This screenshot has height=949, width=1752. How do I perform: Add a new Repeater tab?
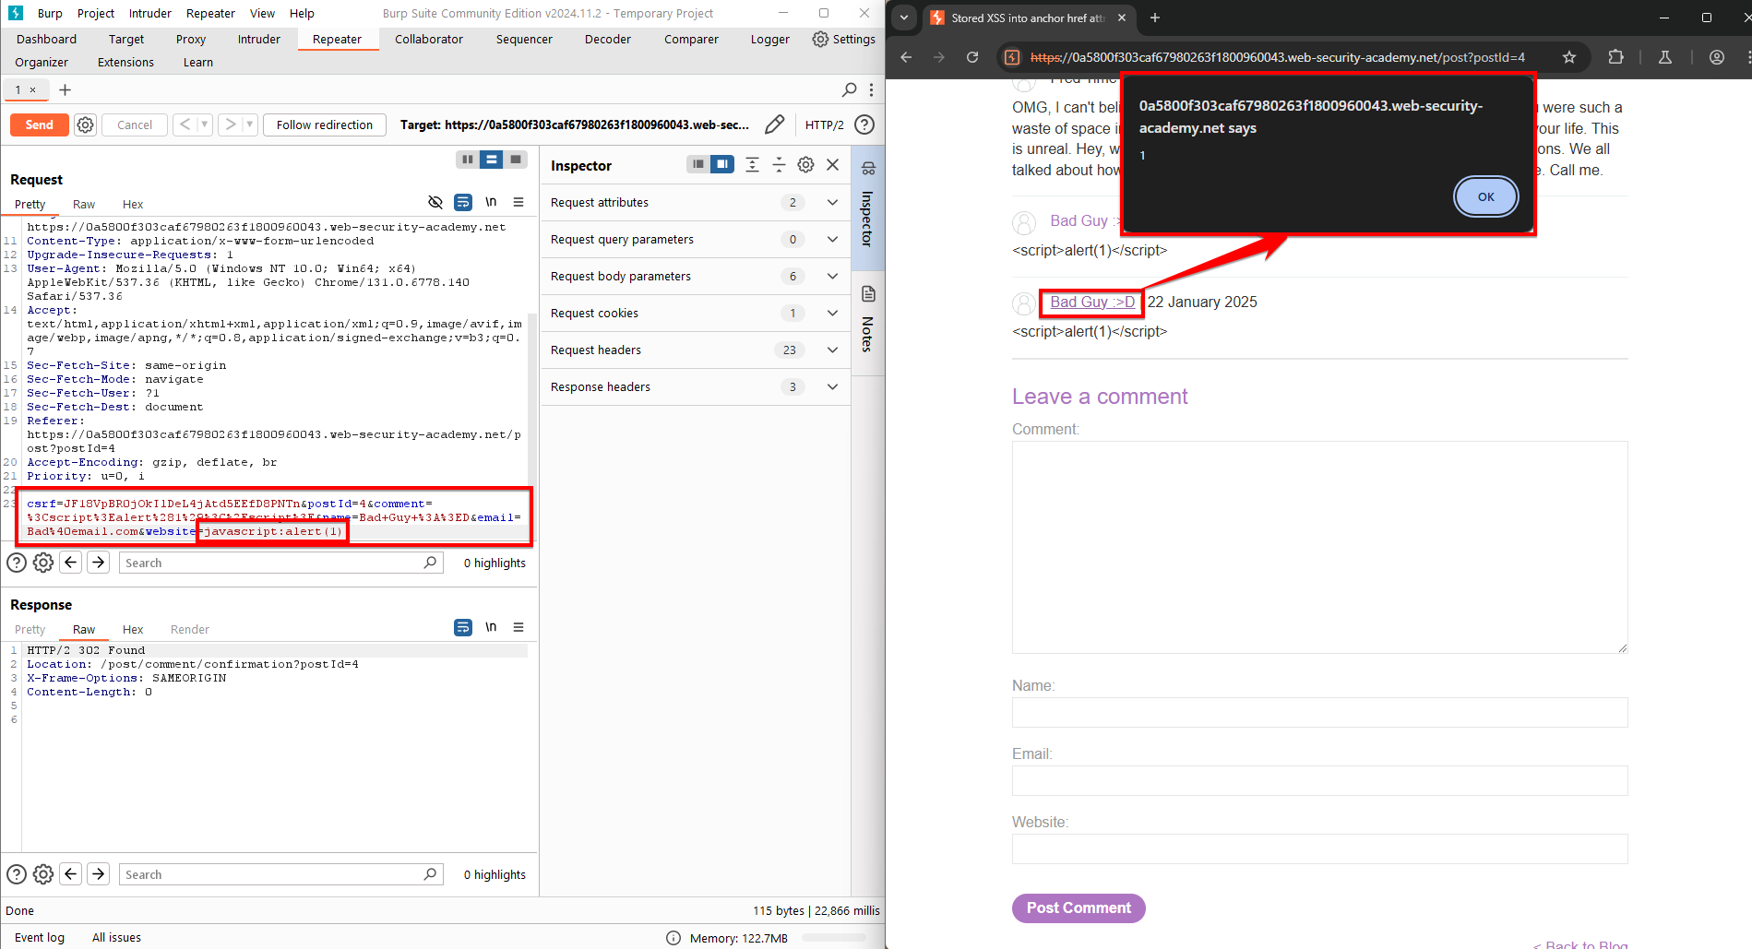coord(65,89)
